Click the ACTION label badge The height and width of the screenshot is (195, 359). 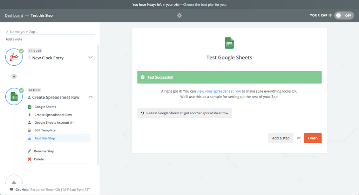(34, 90)
